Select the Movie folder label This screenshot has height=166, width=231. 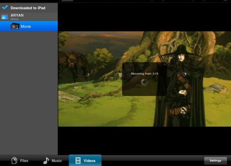[26, 26]
